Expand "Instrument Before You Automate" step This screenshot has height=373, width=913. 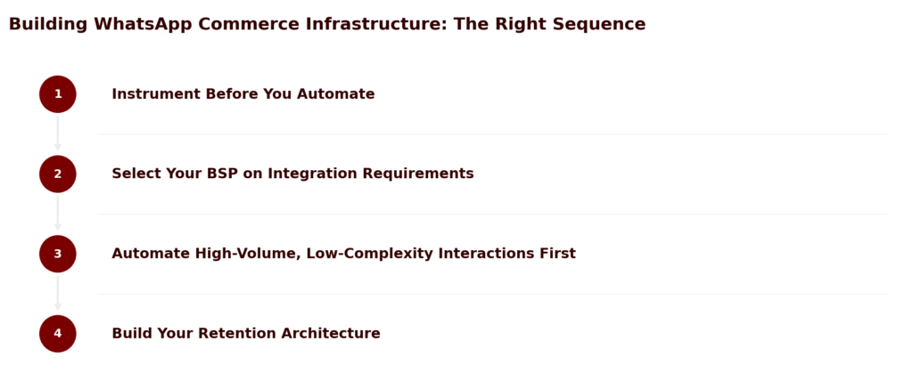pos(243,94)
